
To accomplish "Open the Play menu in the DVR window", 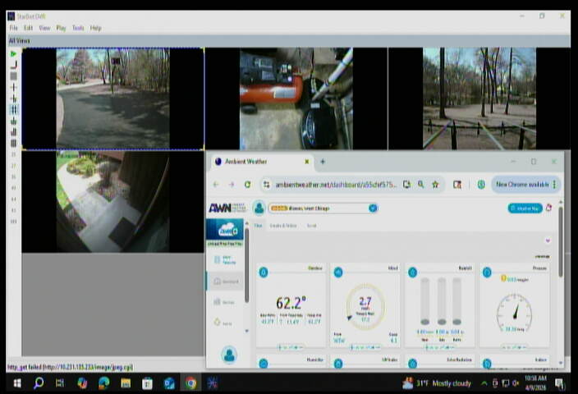I will point(61,28).
